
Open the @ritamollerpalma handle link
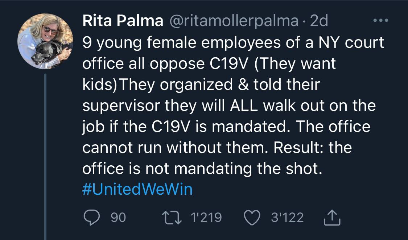click(x=234, y=21)
